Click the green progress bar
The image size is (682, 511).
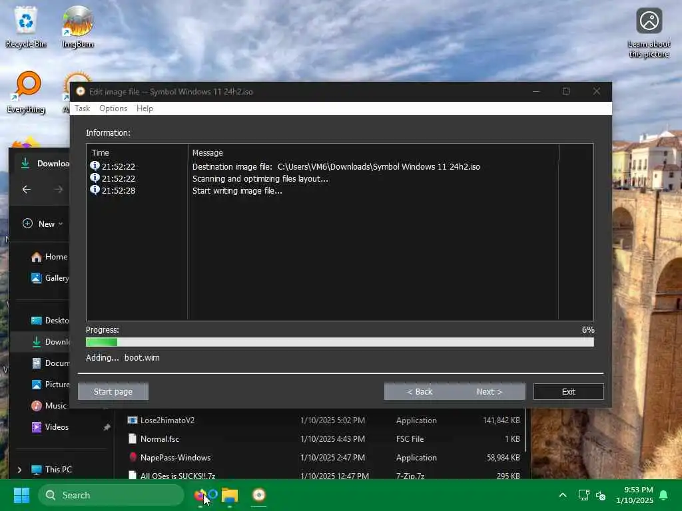pos(340,342)
